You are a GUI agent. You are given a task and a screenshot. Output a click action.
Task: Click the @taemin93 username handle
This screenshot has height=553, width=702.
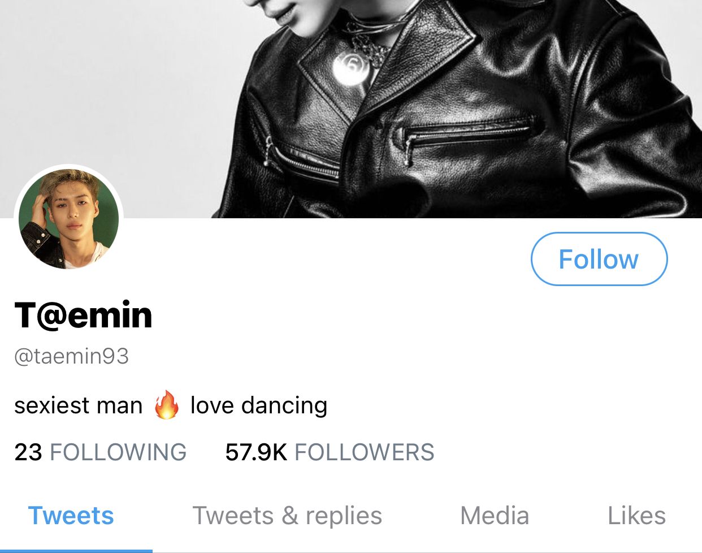tap(72, 356)
